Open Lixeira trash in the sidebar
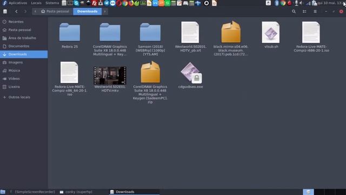346x195 pixels. coord(24,87)
